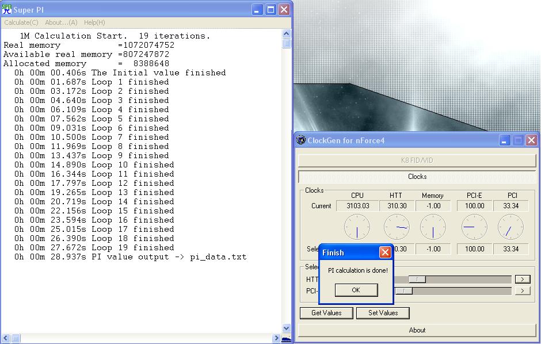This screenshot has width=541, height=344.
Task: Click the CPU column header label
Action: coord(357,196)
